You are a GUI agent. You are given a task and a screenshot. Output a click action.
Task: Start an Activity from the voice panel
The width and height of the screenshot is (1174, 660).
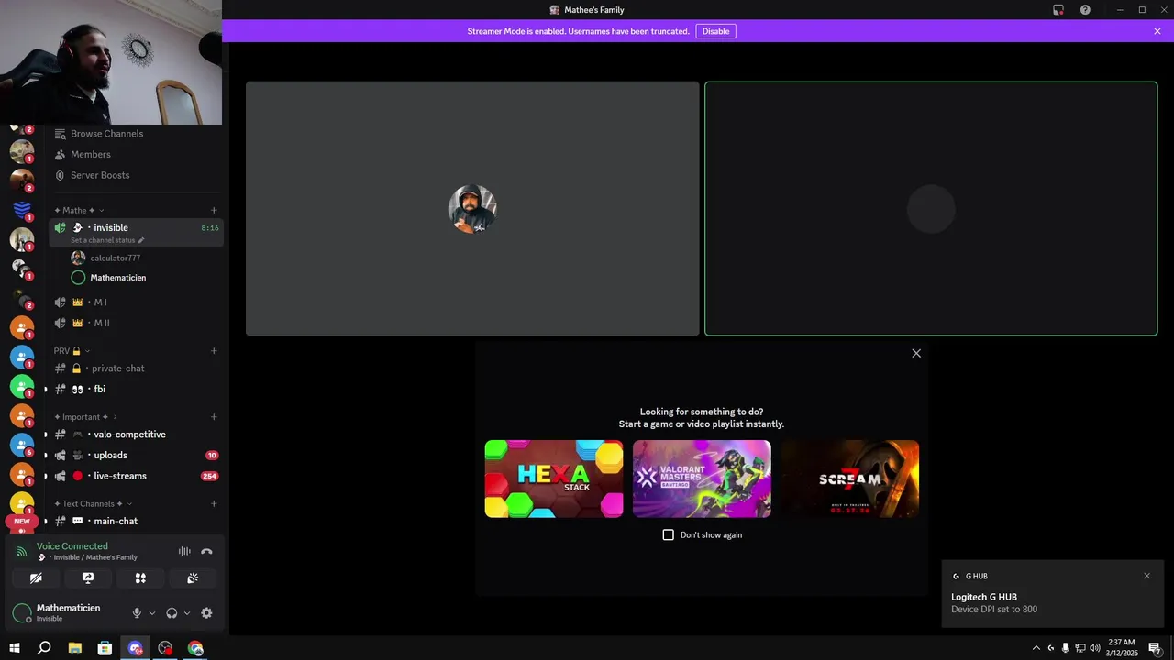click(140, 578)
